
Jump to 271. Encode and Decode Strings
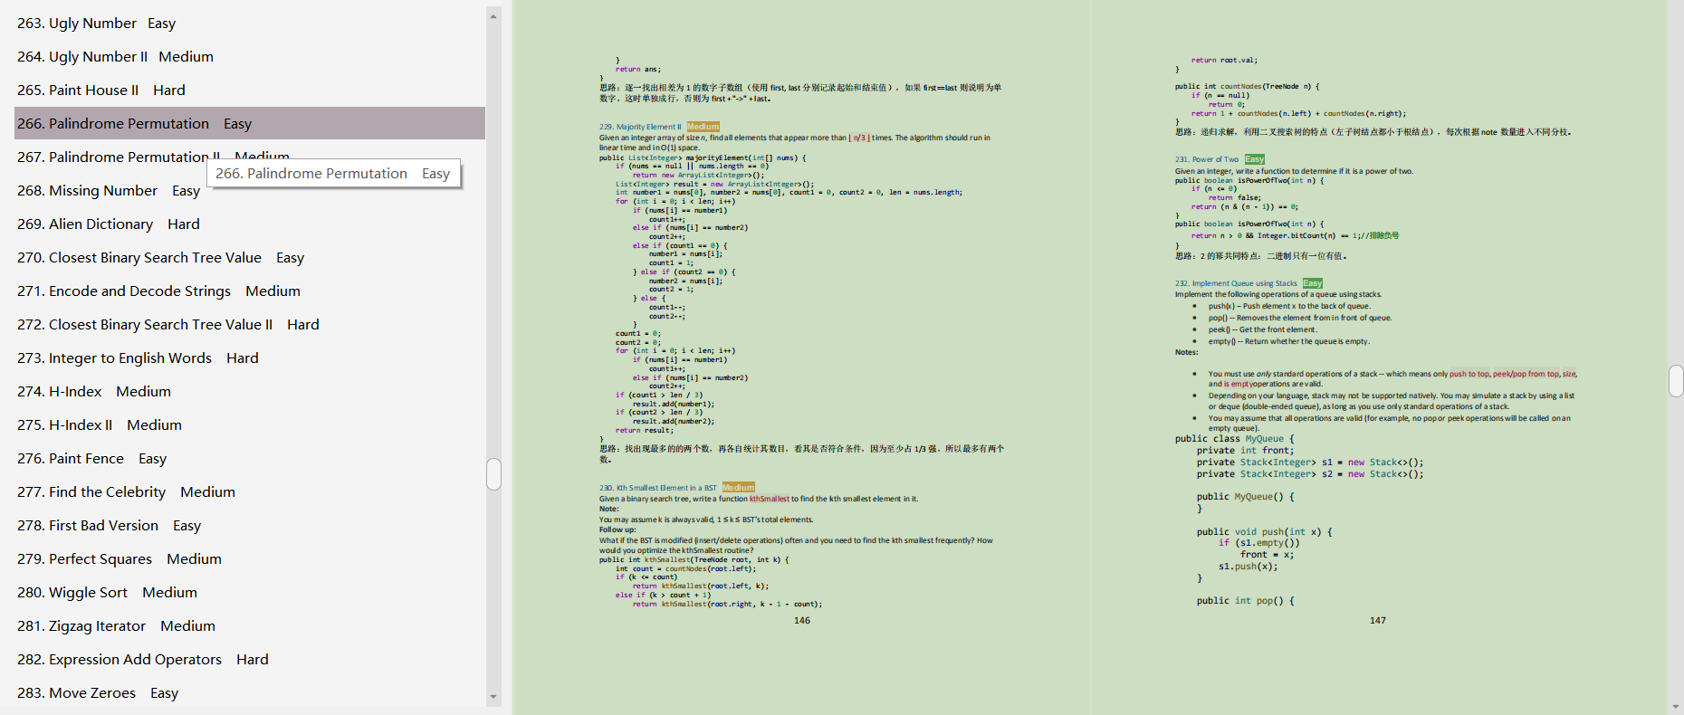(158, 291)
